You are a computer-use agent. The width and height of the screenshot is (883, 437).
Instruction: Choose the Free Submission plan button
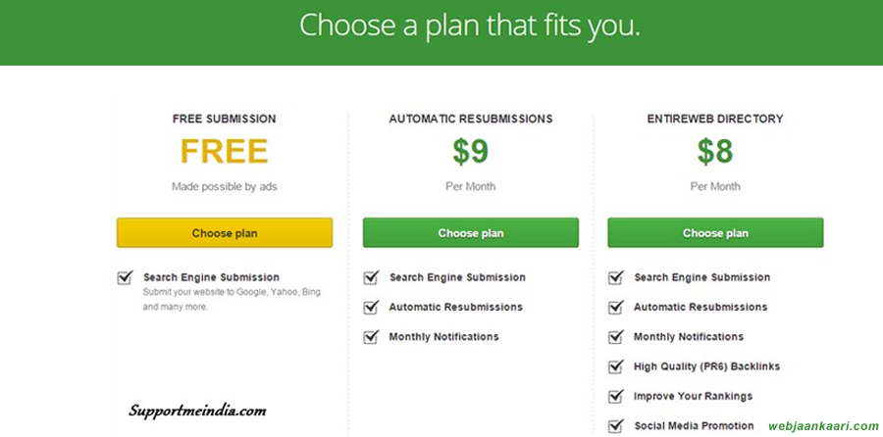click(225, 233)
